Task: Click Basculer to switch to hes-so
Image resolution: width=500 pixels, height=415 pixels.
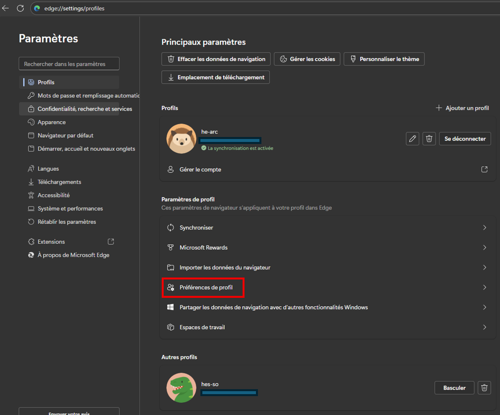Action: (454, 388)
